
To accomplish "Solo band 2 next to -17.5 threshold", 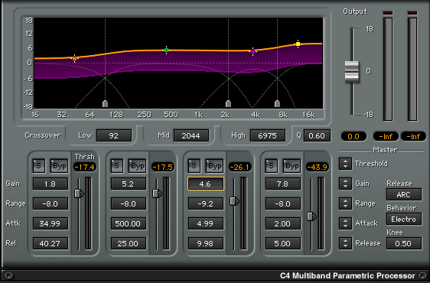I will pos(117,166).
